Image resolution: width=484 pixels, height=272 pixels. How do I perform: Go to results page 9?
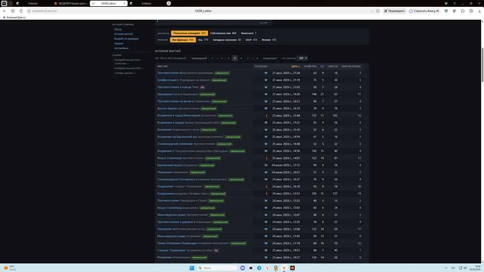click(x=257, y=58)
